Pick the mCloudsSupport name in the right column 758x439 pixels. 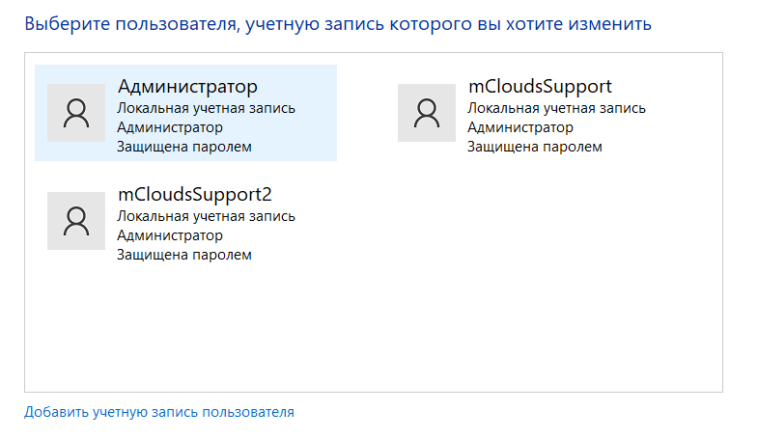(540, 87)
